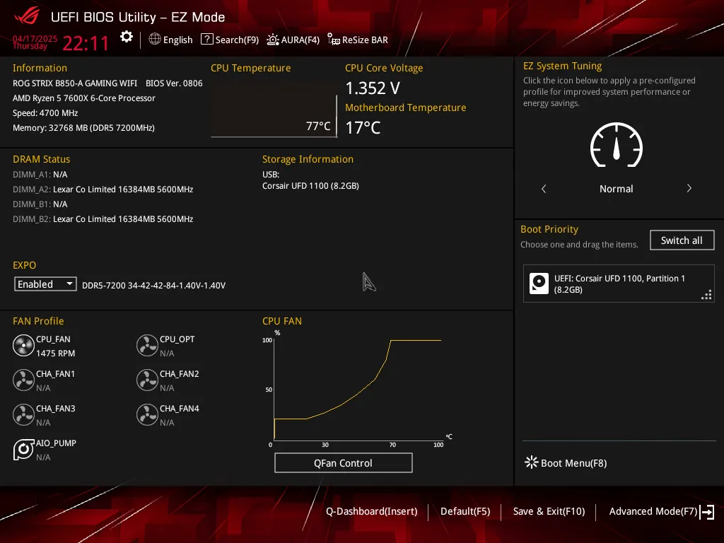This screenshot has height=543, width=724.
Task: Click the Corsair UFD 1100 storage entry
Action: coord(310,186)
